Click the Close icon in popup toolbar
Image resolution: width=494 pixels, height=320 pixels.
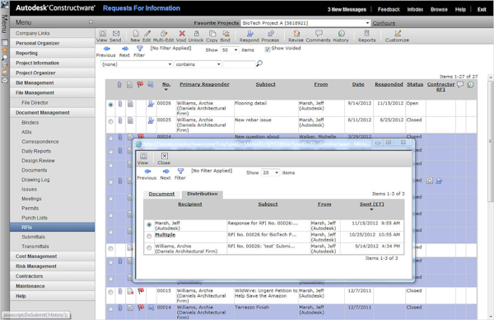pos(165,156)
